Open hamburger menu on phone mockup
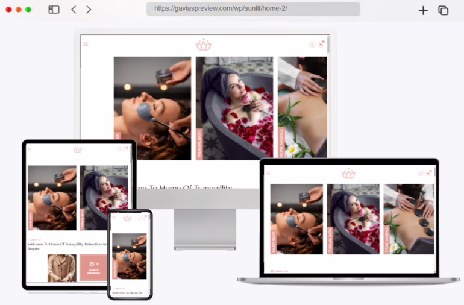 coord(114,218)
